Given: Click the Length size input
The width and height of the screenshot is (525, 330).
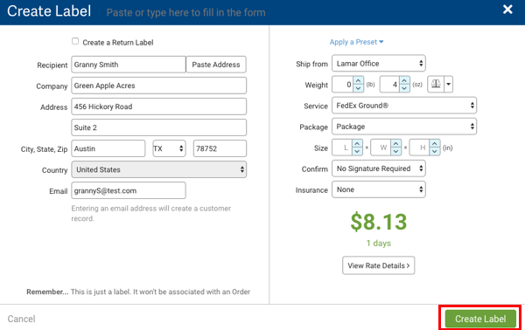Looking at the screenshot, I should click(342, 148).
